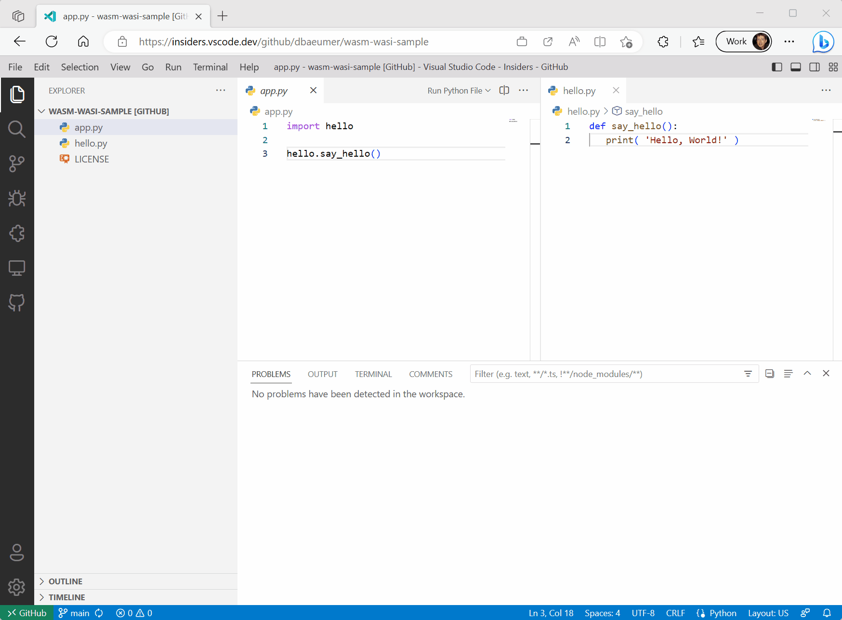Toggle the primary sidebar visibility
This screenshot has height=620, width=842.
tap(777, 67)
